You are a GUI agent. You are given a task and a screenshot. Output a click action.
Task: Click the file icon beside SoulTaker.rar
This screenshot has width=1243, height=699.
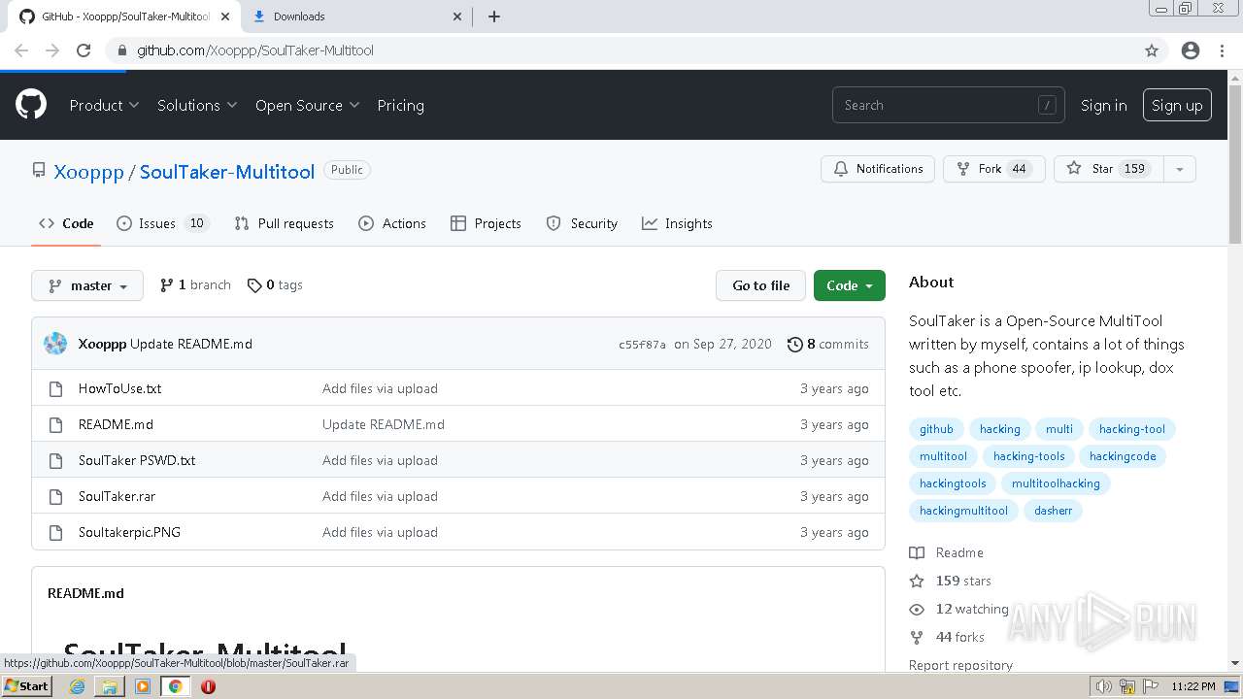[55, 496]
